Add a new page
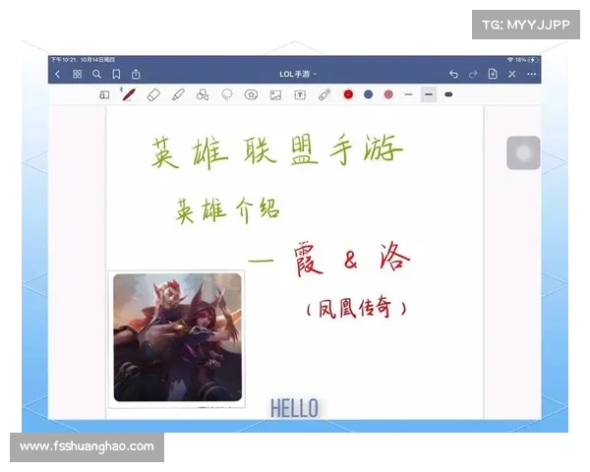Viewport: 590px width, 472px height. click(493, 74)
